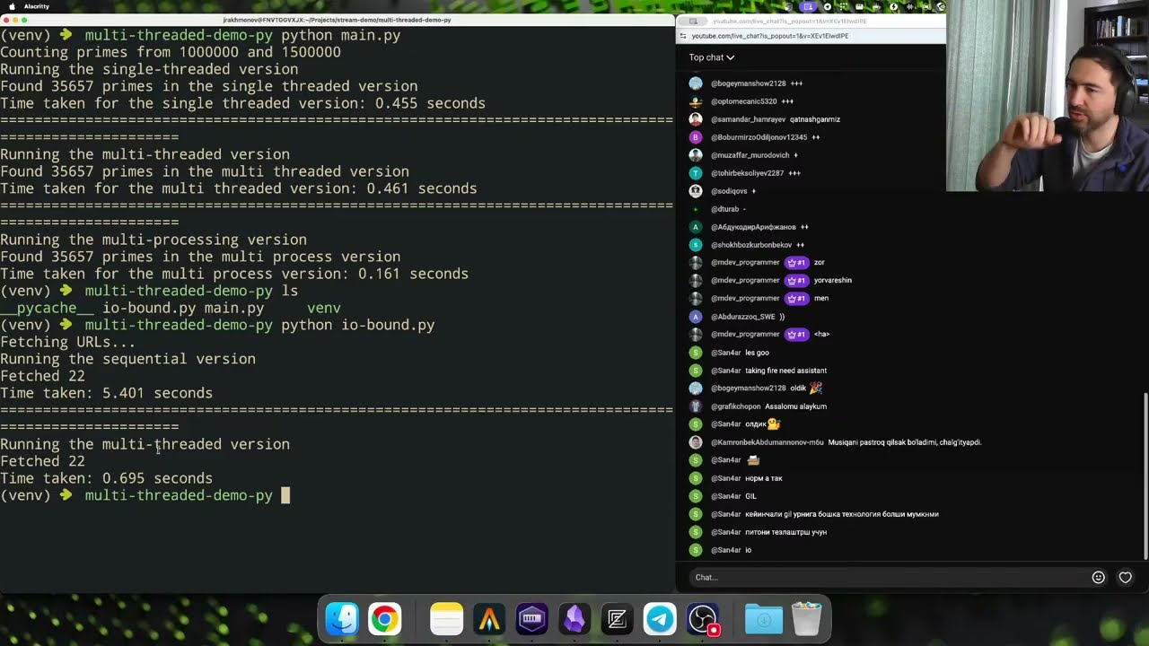The height and width of the screenshot is (646, 1149).
Task: Open the Notes app in the dock
Action: click(x=446, y=619)
